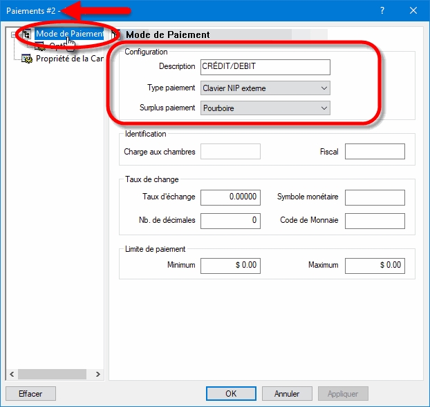Click the Propriété de la Carte icon
The image size is (430, 407).
pos(27,59)
